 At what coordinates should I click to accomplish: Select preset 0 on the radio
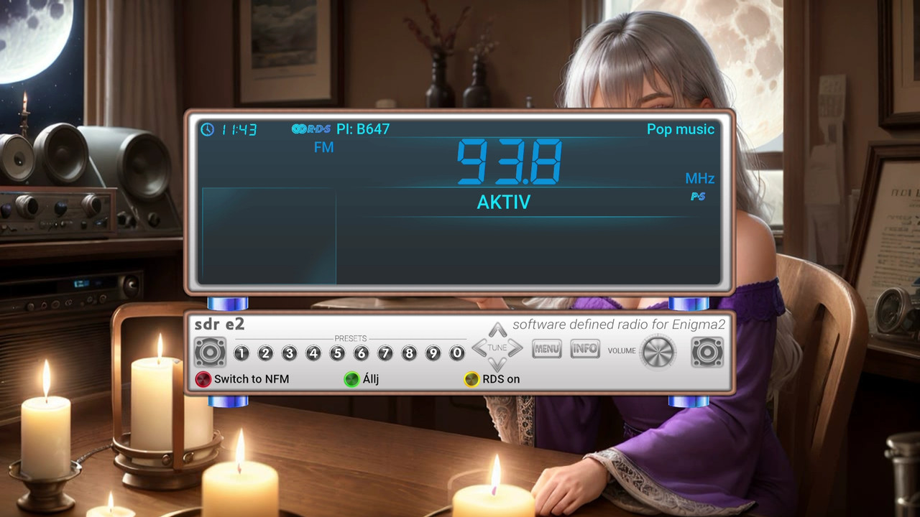click(456, 353)
